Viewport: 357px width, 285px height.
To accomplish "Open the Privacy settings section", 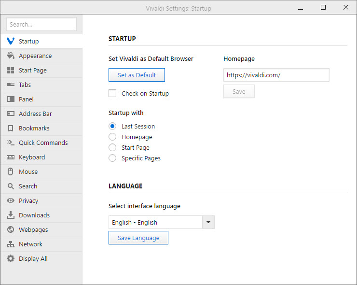I will [x=41, y=200].
